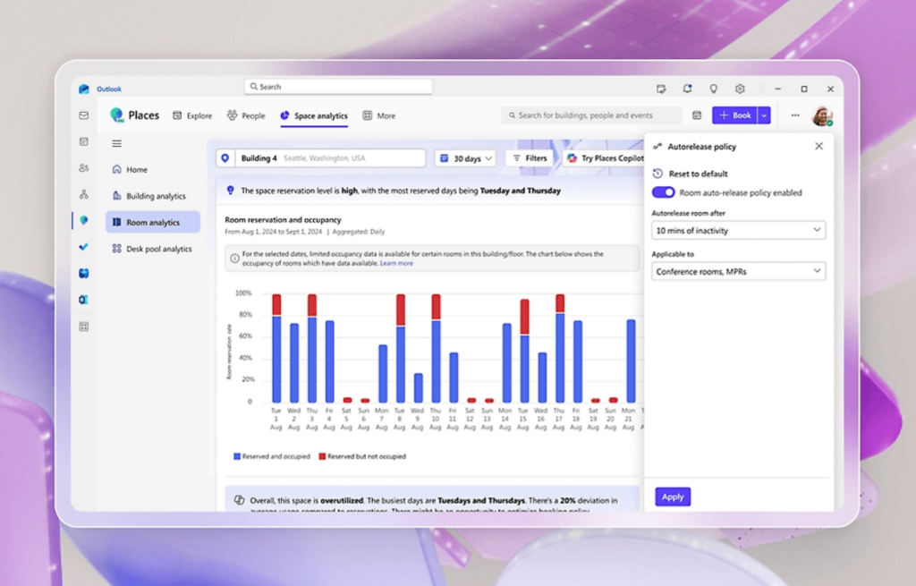The height and width of the screenshot is (586, 916).
Task: Go to Home in sidebar
Action: (x=153, y=169)
